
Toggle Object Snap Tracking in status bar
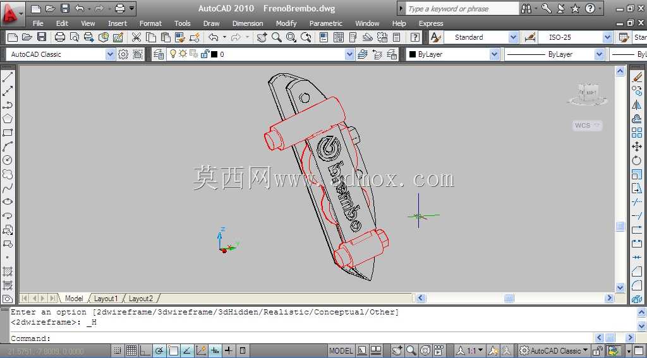(187, 350)
